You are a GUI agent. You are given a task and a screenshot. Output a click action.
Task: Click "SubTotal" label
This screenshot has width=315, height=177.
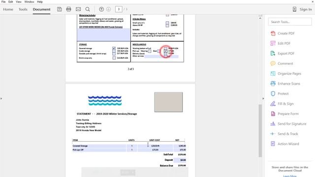pos(168,154)
